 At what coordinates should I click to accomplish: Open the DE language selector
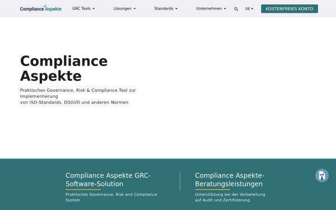[249, 9]
